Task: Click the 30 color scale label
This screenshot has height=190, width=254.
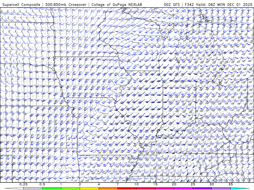Action: tap(212, 184)
